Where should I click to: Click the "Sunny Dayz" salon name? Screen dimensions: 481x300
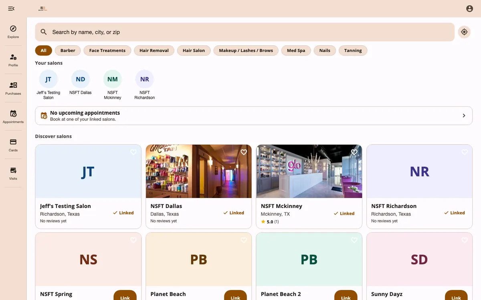387,294
